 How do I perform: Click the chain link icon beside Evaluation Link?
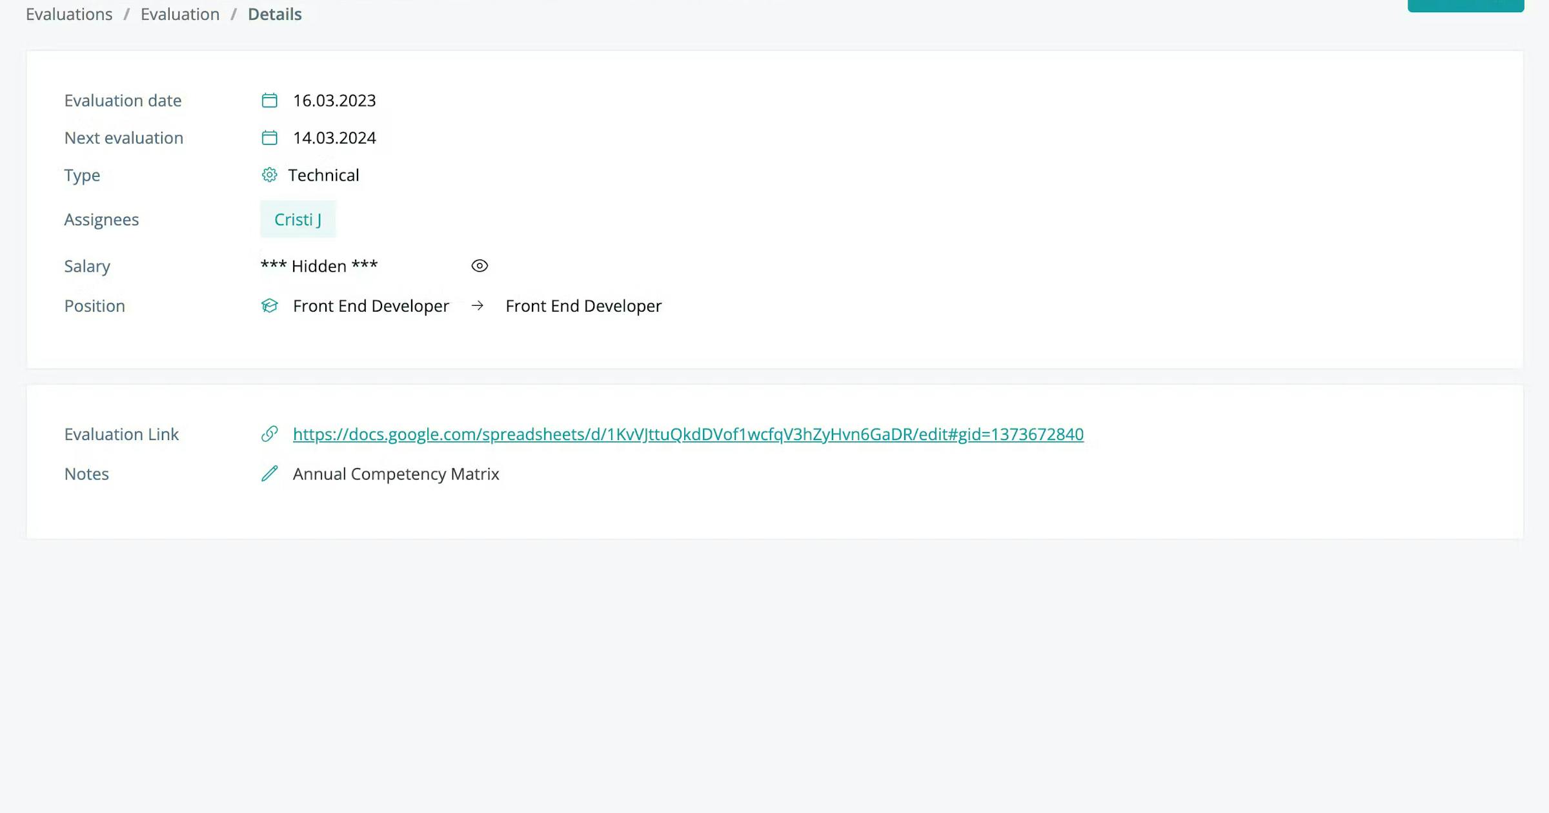click(x=269, y=434)
